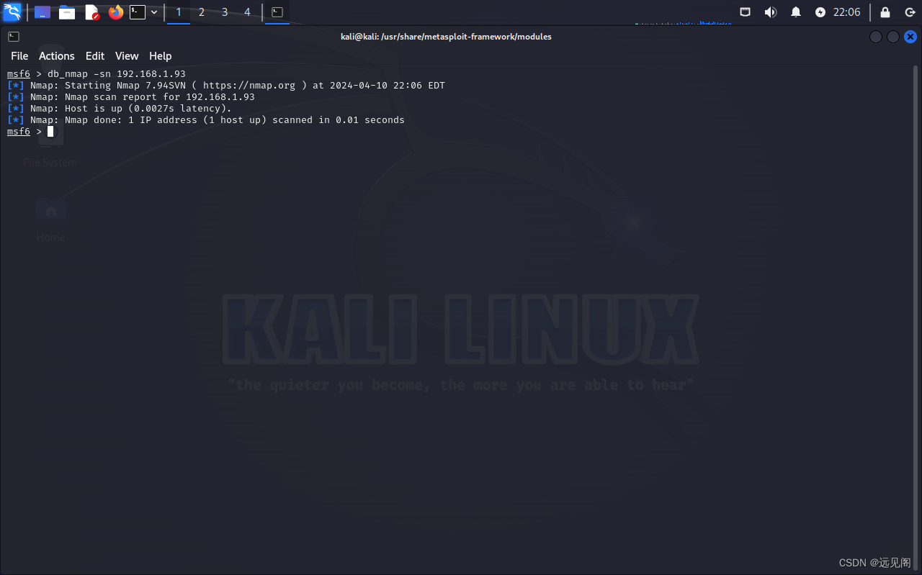Viewport: 922px width, 575px height.
Task: Click the terminal window title icon
Action: tap(14, 37)
